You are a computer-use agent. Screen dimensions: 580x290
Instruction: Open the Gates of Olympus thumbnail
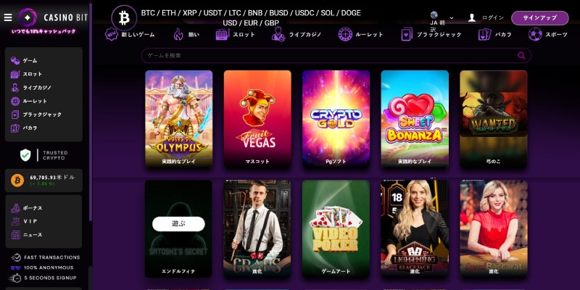pos(178,118)
